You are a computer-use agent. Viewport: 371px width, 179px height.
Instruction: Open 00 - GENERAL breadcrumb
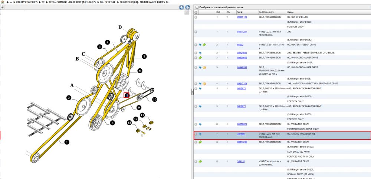(x=108, y=2)
